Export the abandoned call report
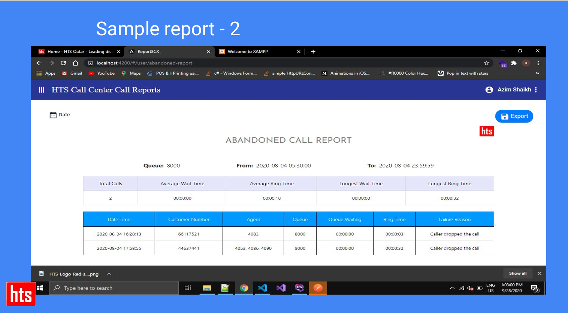This screenshot has height=313, width=568. [514, 116]
